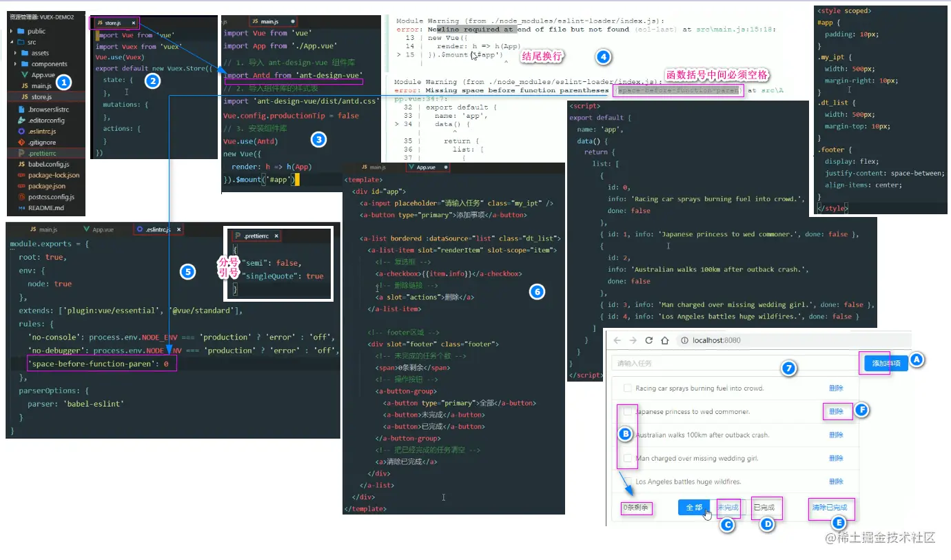Click 删除 for 'Japanese princess' item
The height and width of the screenshot is (560, 951).
836,412
